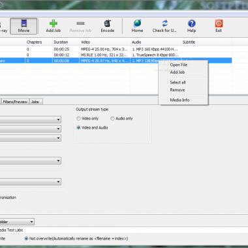Click the Audio column header
This screenshot has width=248, height=248.
tap(155, 42)
